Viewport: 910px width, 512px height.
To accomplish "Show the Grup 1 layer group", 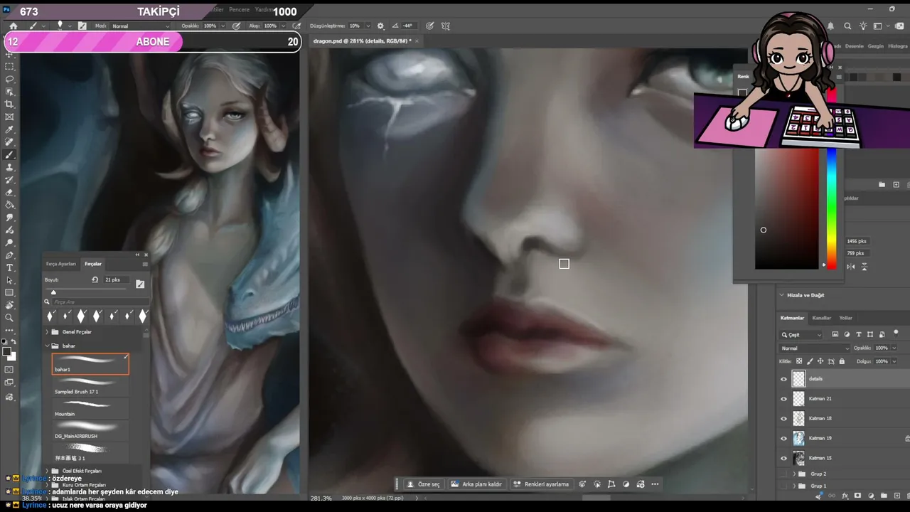I will 784,486.
